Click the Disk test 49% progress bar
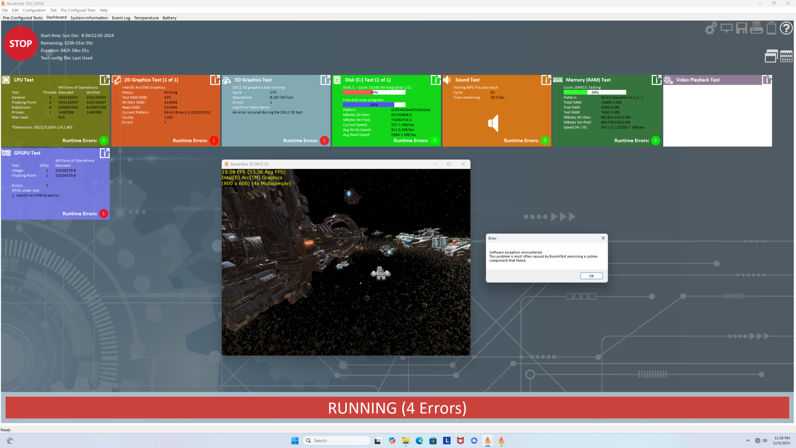This screenshot has height=448, width=796. [374, 92]
